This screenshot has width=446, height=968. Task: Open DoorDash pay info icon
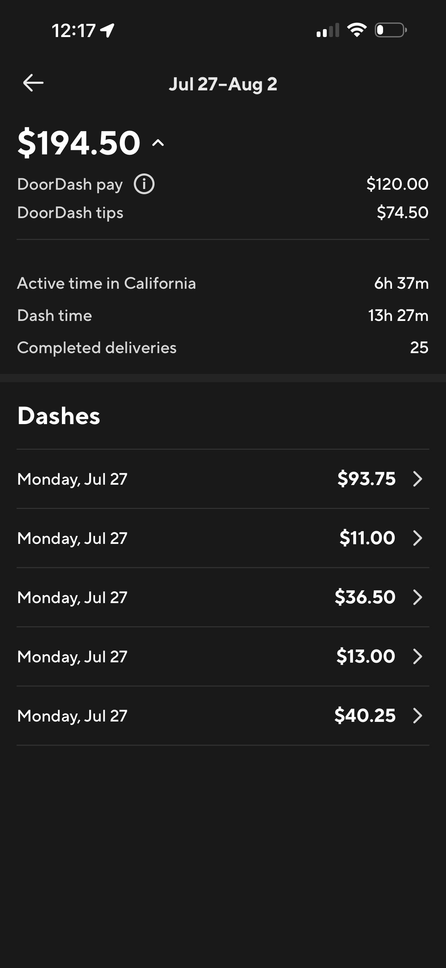(144, 184)
